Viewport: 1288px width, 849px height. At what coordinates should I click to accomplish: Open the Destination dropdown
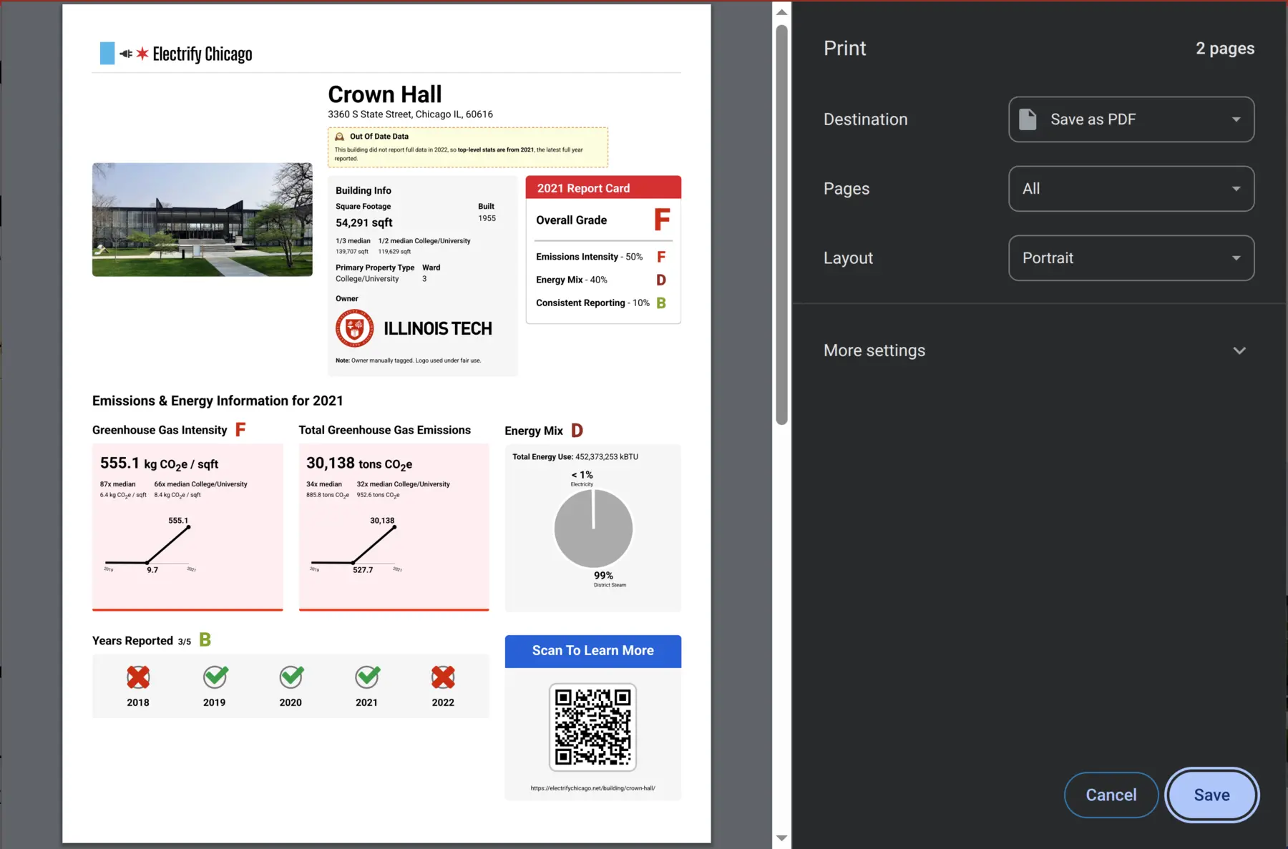tap(1131, 119)
